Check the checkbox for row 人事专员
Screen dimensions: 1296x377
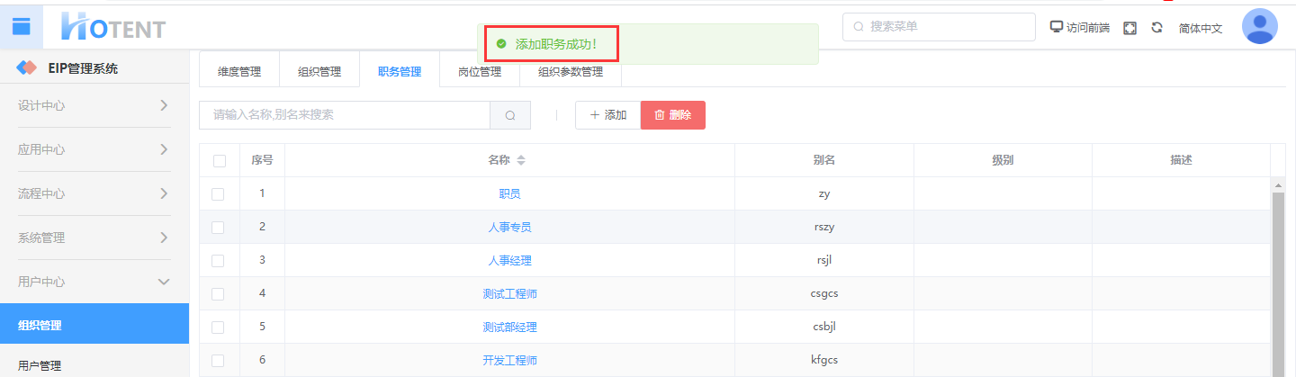[x=218, y=227]
